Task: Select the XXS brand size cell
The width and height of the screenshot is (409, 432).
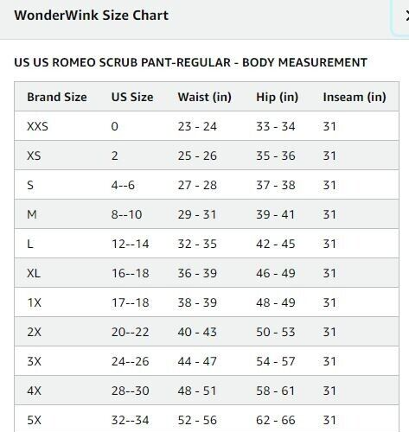Action: 37,126
